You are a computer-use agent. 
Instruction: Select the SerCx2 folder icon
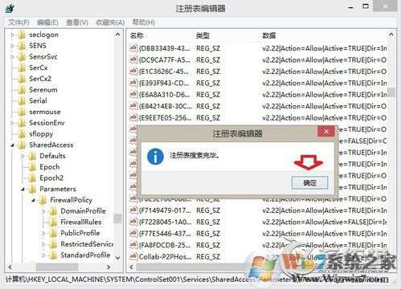[22, 79]
